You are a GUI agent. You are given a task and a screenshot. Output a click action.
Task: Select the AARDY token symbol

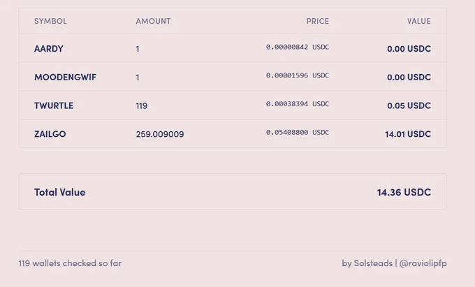pos(49,49)
